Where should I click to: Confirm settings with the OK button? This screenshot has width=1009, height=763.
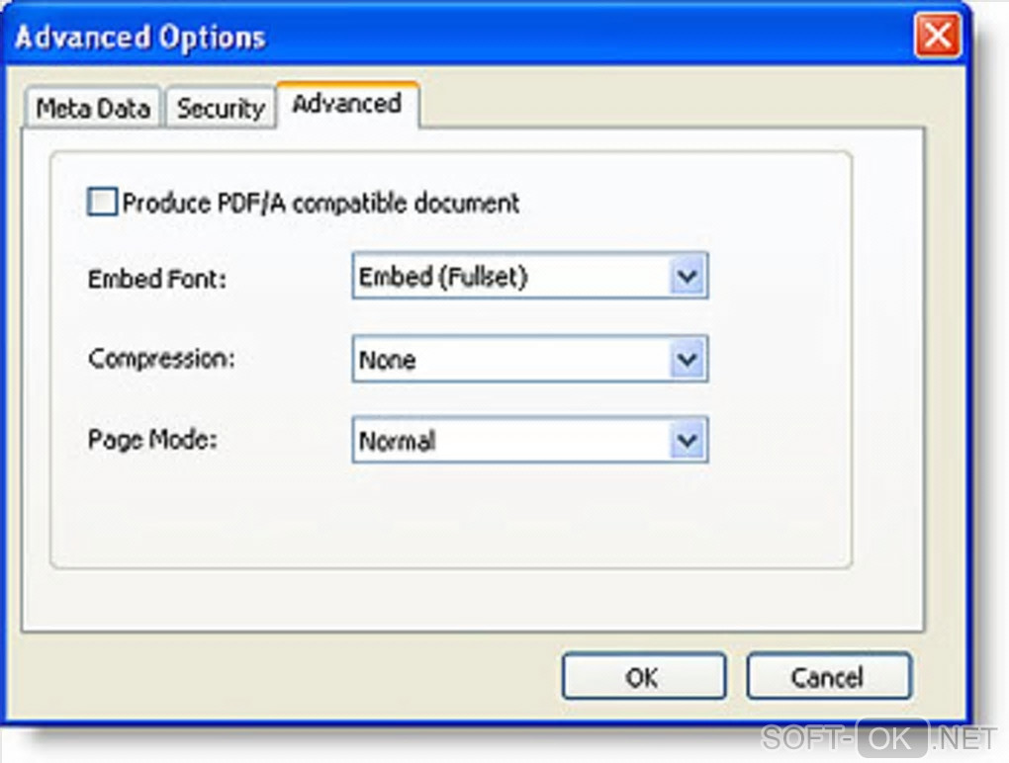643,677
